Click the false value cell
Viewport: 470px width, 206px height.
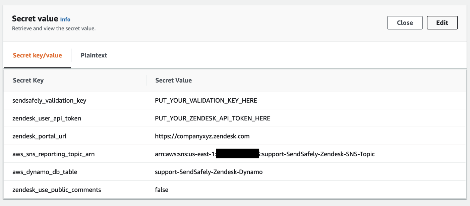[162, 190]
